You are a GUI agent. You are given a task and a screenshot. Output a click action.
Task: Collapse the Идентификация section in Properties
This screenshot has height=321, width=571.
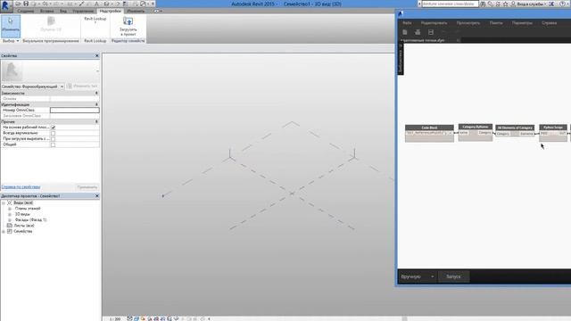coord(96,104)
